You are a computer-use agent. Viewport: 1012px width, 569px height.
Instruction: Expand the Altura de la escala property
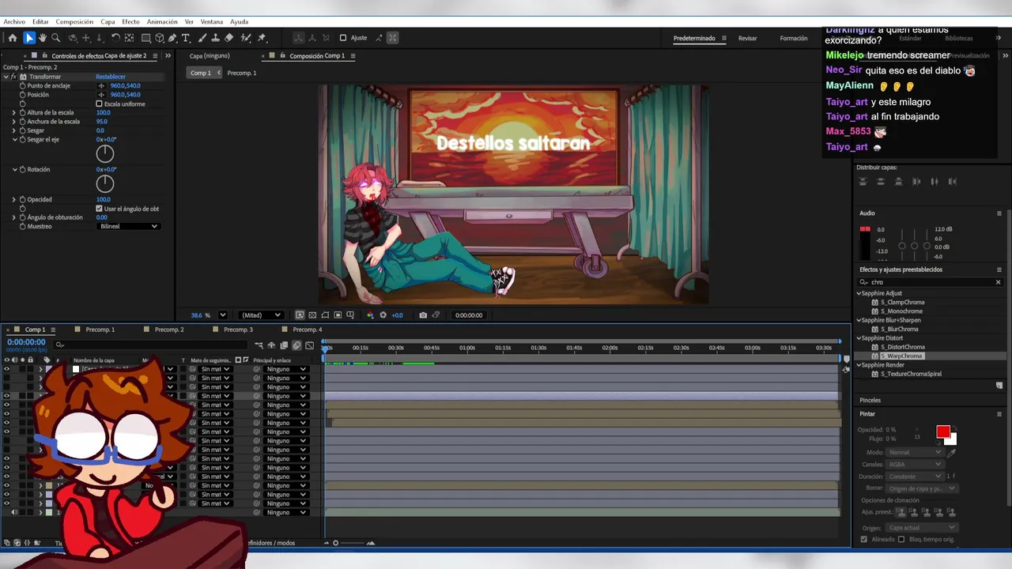[14, 113]
